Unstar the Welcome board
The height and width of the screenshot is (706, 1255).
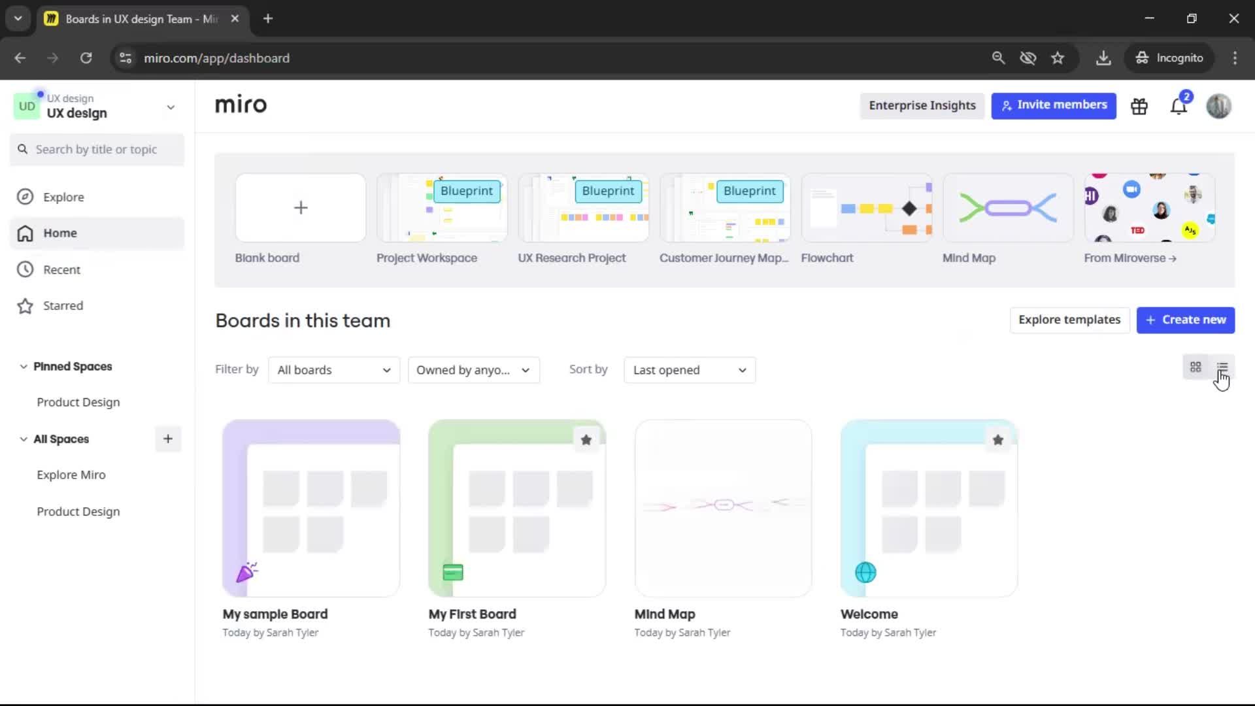point(998,440)
